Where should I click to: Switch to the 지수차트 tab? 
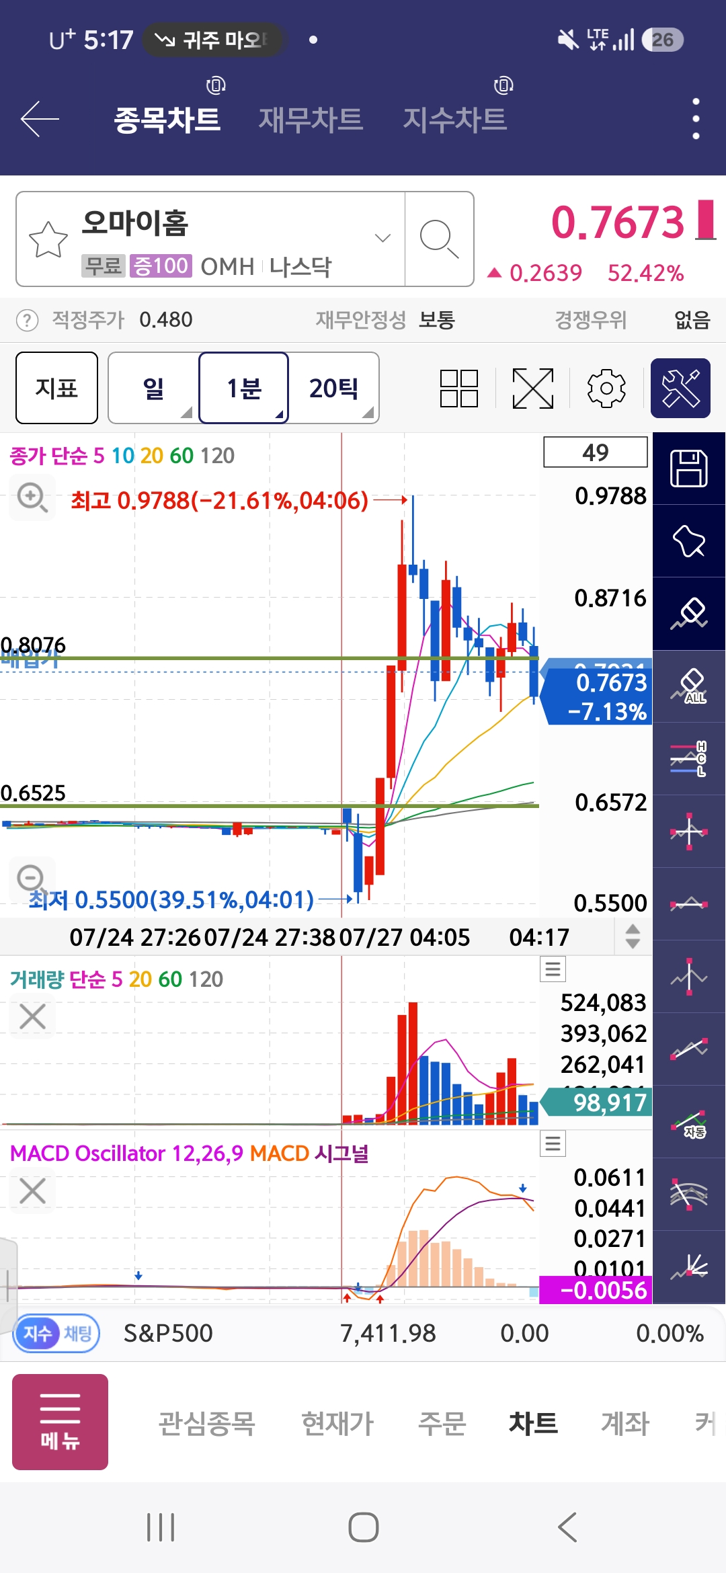(x=455, y=120)
